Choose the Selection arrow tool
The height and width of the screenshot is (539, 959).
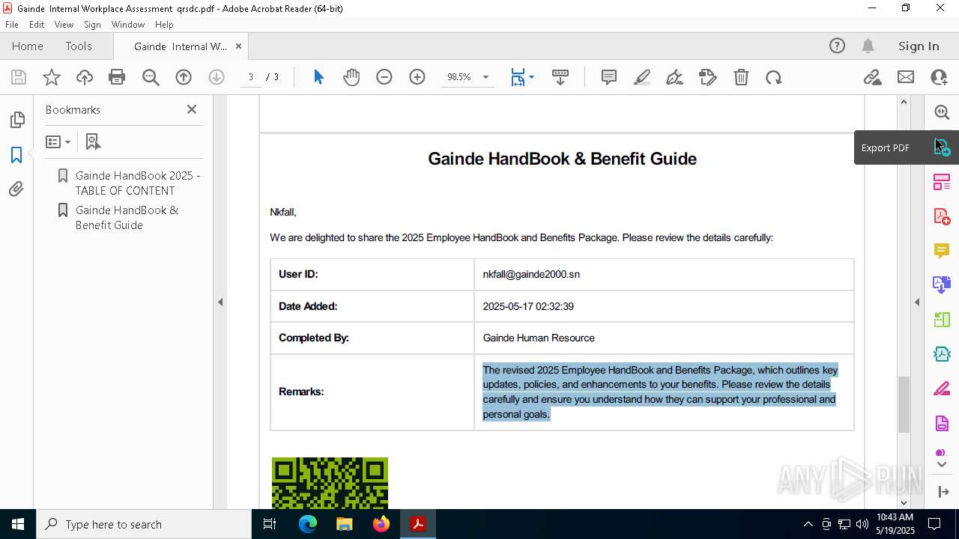pyautogui.click(x=318, y=77)
